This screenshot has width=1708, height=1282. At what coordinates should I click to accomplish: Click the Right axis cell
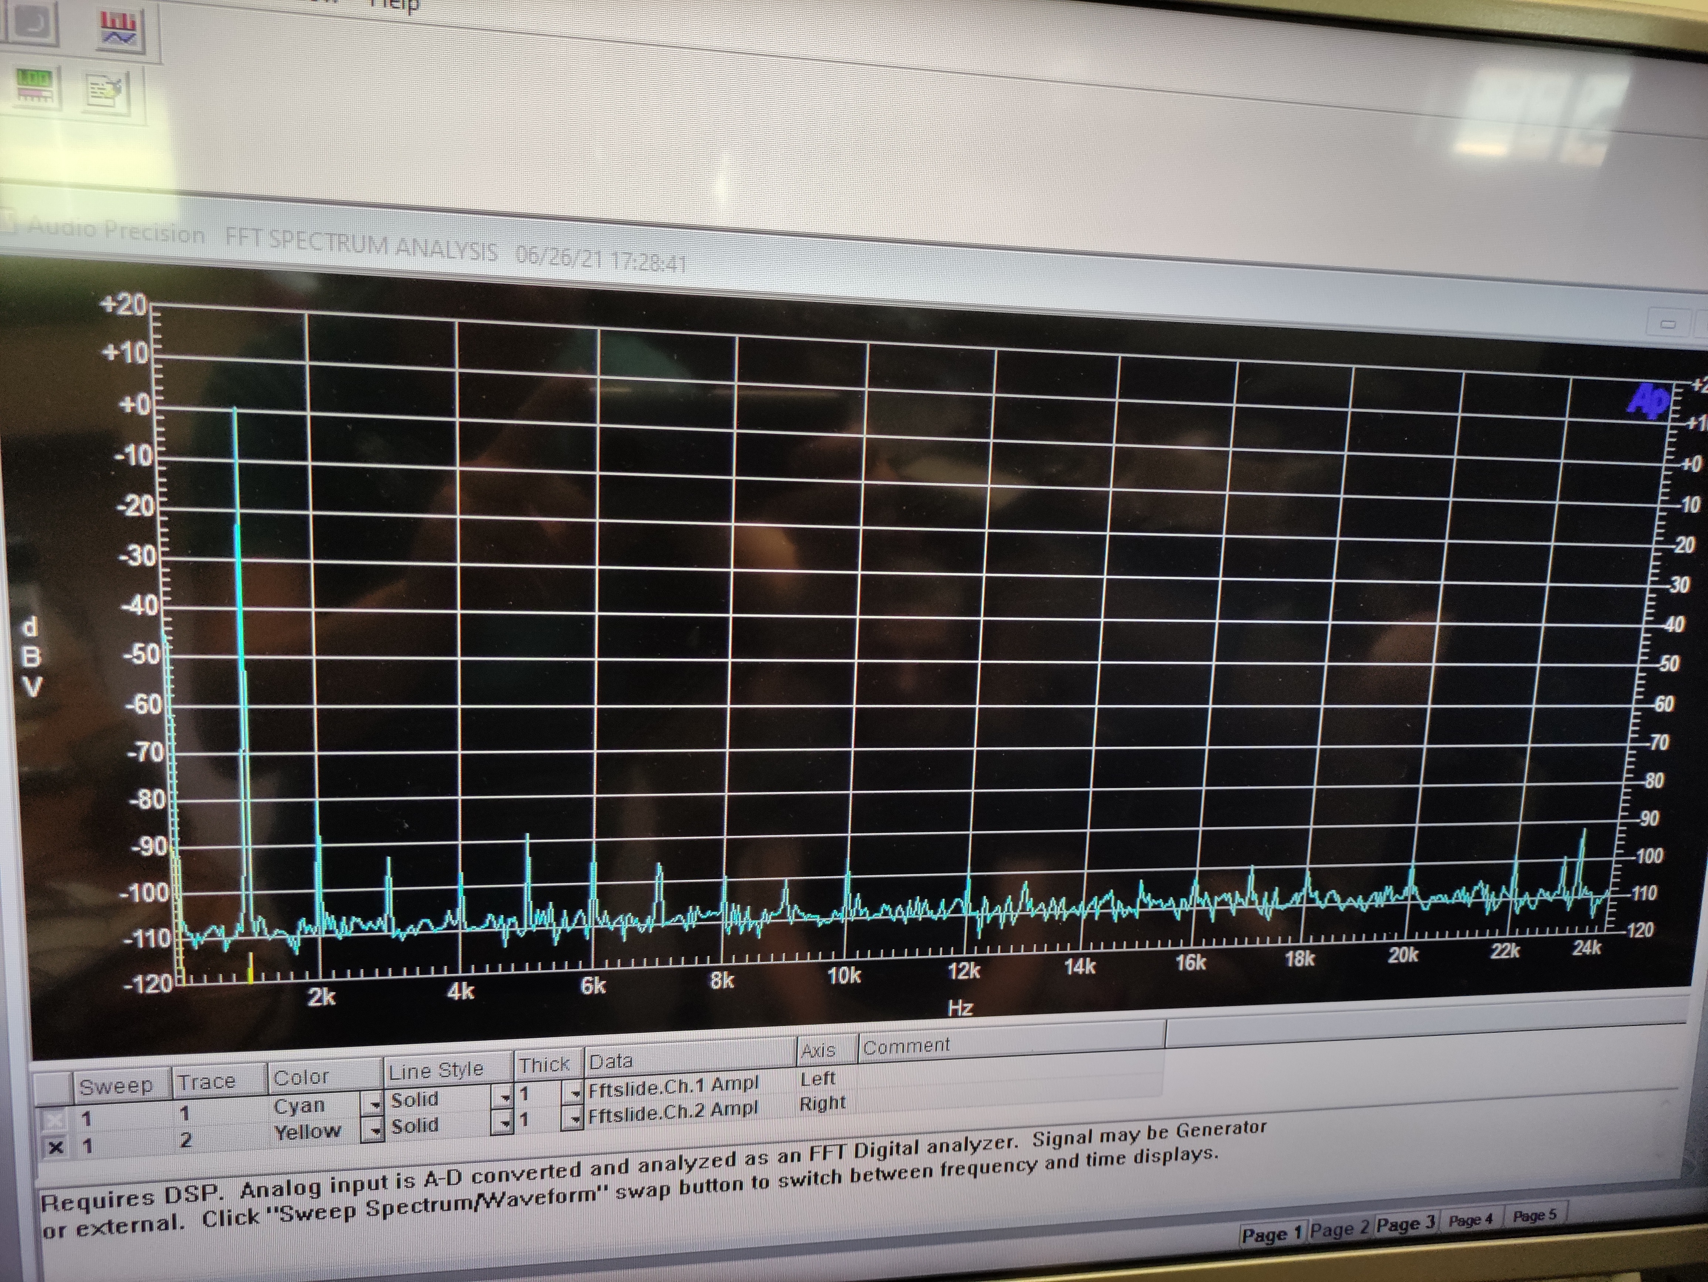[822, 1103]
